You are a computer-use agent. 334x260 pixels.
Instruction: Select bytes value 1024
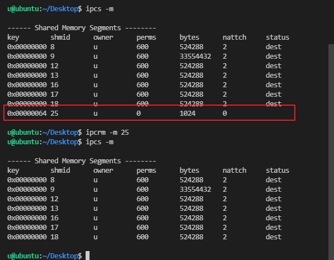pos(187,114)
